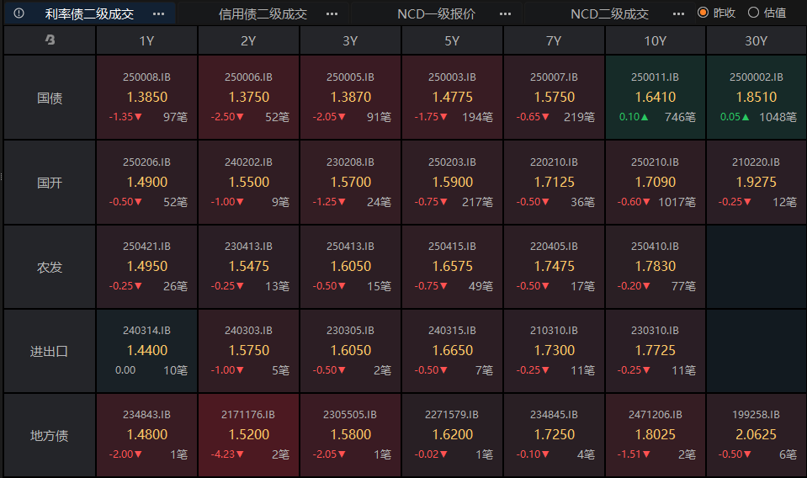Open bond cell 250005.IB
This screenshot has width=807, height=478.
[x=351, y=98]
